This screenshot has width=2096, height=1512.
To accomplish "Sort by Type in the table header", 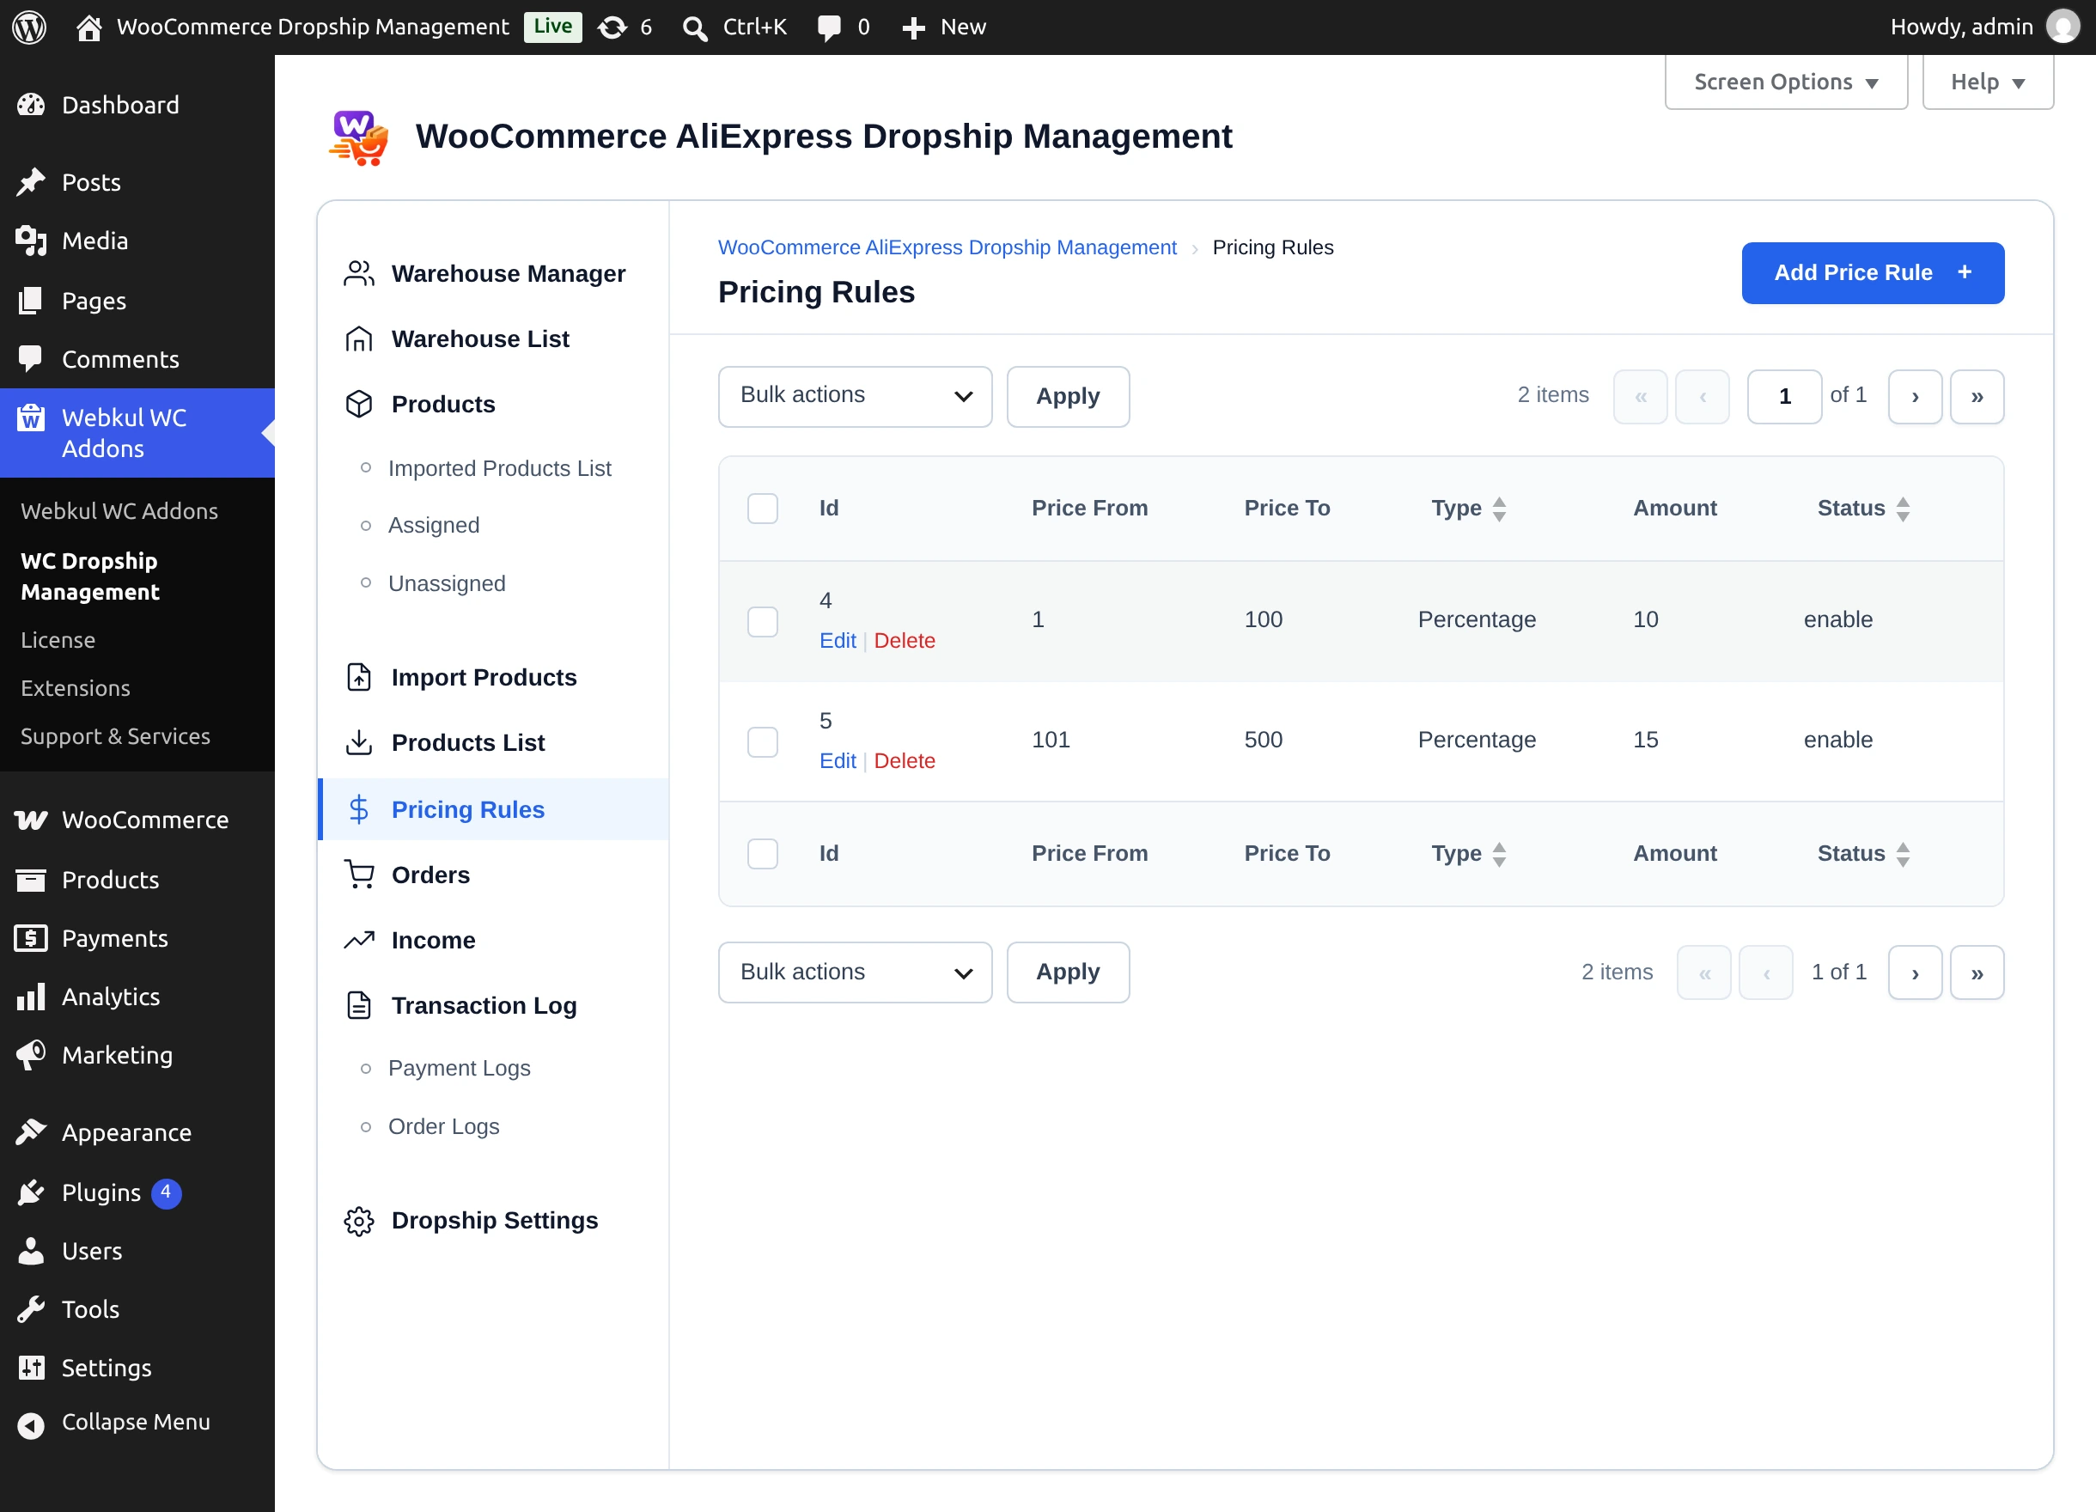I will [1469, 509].
